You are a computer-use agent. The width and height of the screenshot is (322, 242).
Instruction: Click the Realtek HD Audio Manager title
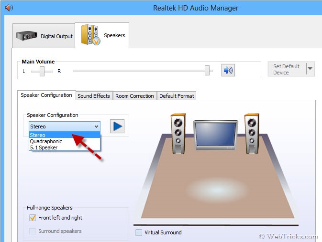(x=196, y=8)
